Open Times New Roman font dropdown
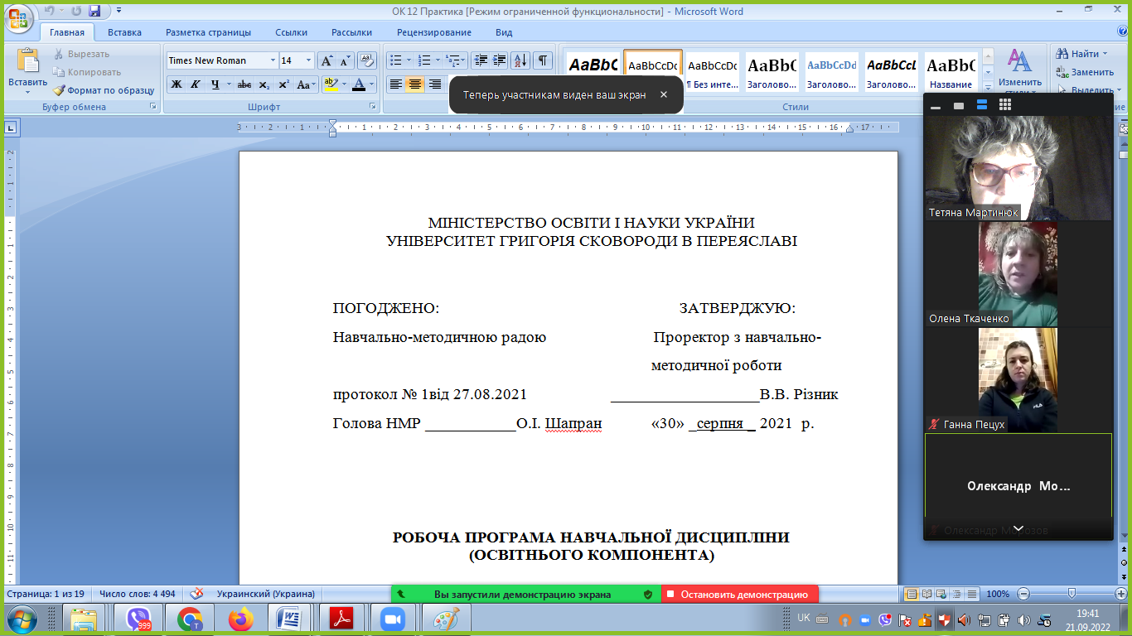 [273, 60]
